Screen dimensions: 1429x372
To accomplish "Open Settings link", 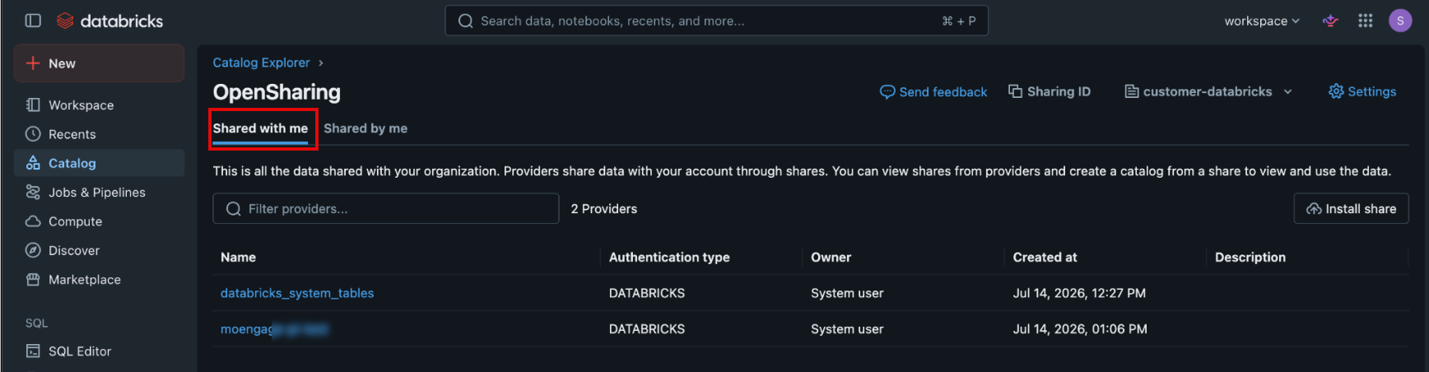I will click(x=1362, y=91).
